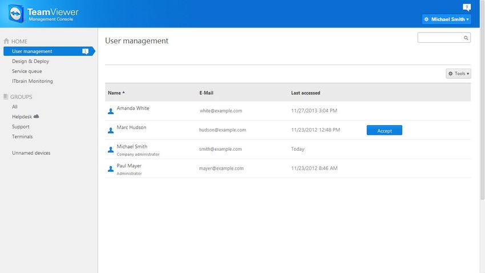Click the gear icon in the Tools button
The height and width of the screenshot is (273, 485).
pos(450,74)
